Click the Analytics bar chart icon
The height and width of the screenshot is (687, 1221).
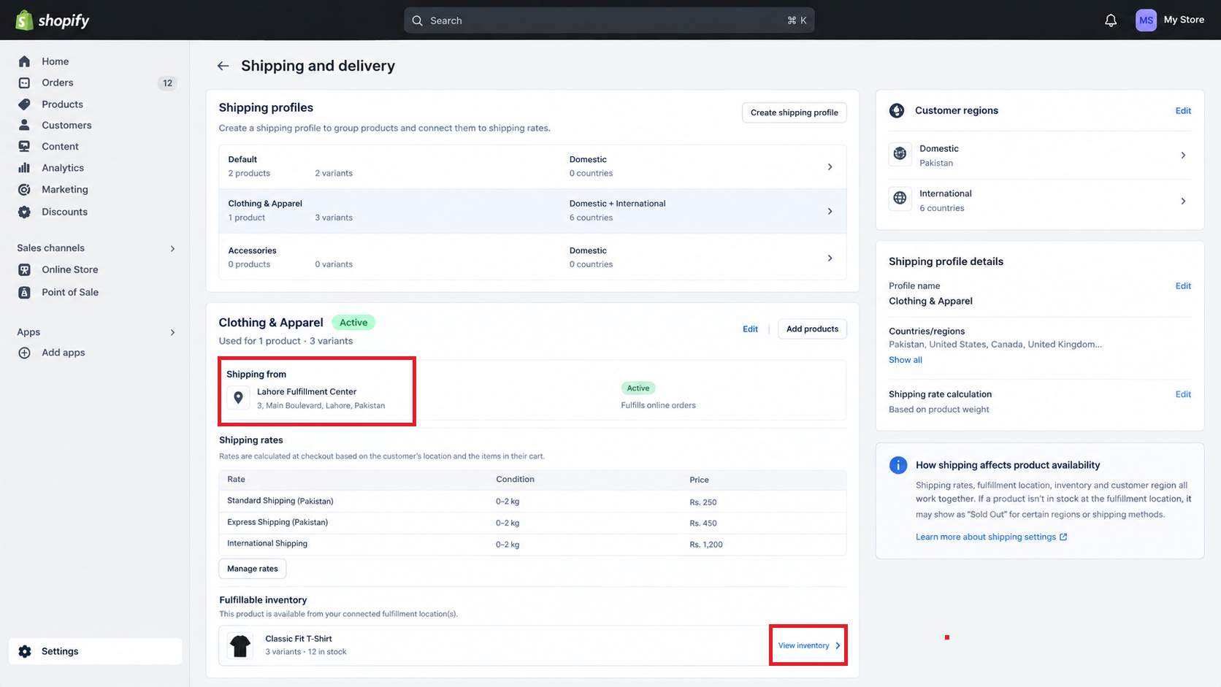[x=24, y=168]
